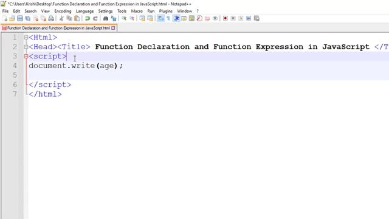Toggle synchronize vertical scrolling

pos(142,18)
